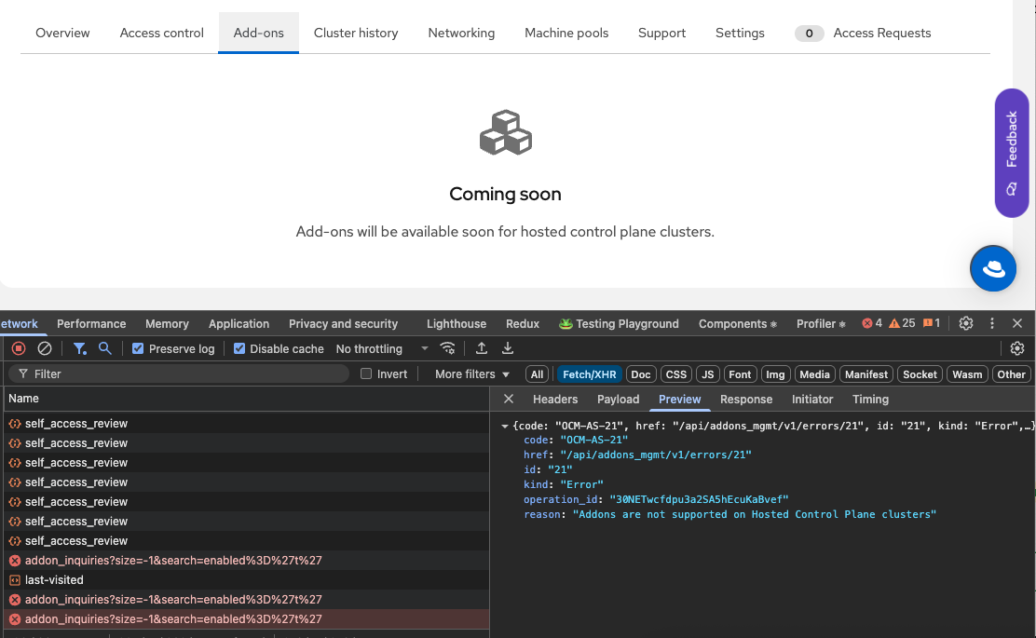The image size is (1036, 638).
Task: Collapse the JSON error object in Preview
Action: coord(505,426)
